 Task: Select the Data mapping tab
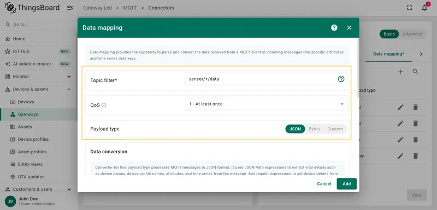(x=388, y=54)
